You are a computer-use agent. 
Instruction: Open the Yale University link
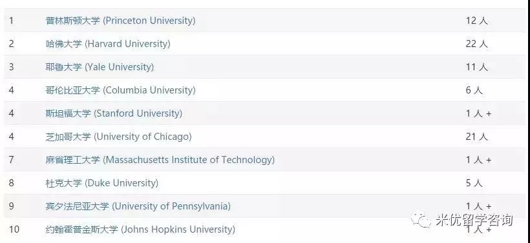(x=100, y=67)
